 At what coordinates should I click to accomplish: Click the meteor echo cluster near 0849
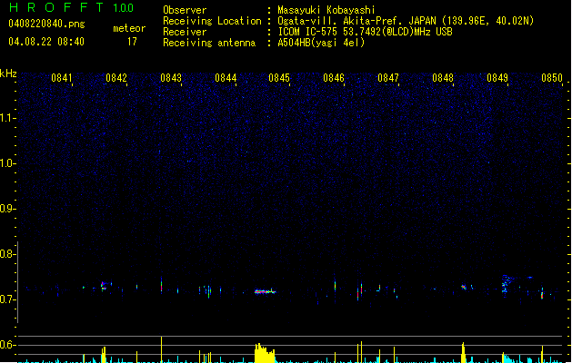click(x=507, y=284)
